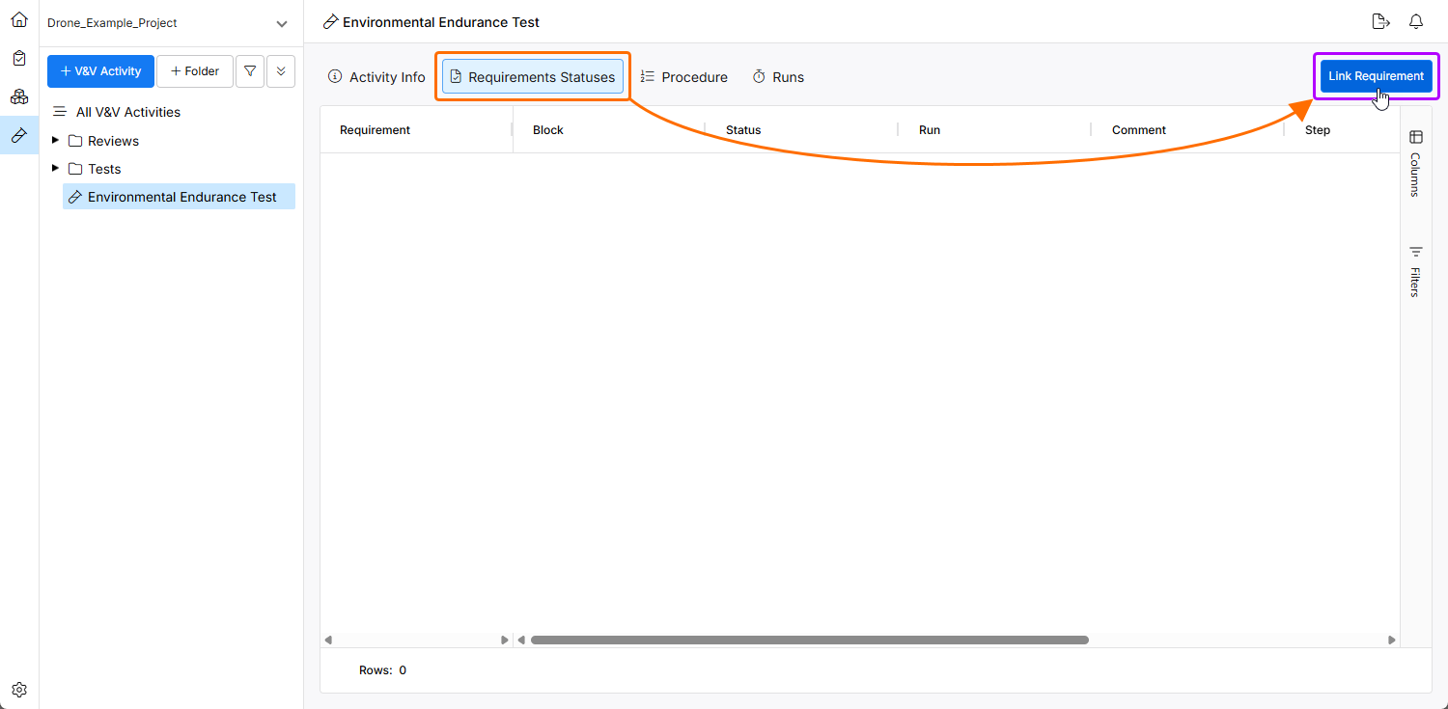Viewport: 1448px width, 709px height.
Task: Select Environmental Endurance Test in tree
Action: pos(180,197)
